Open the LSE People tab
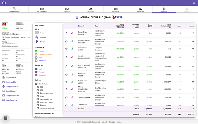The height and width of the screenshot is (124, 198). tap(91, 9)
